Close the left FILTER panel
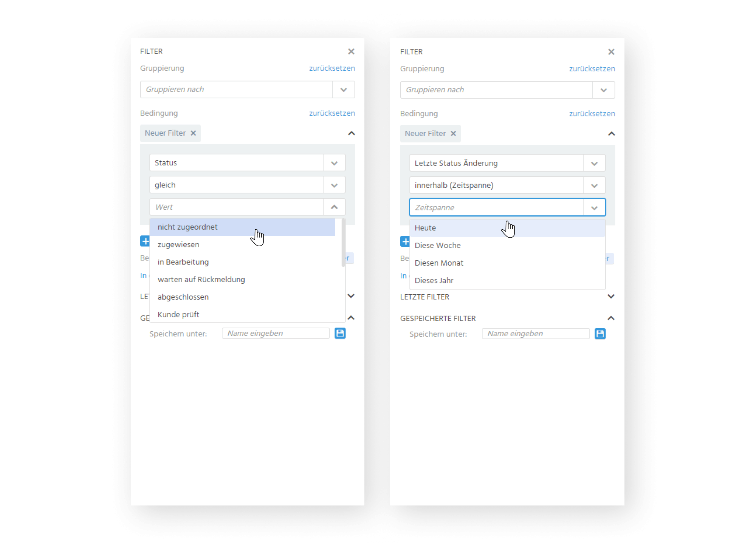This screenshot has height=544, width=756. [x=351, y=51]
